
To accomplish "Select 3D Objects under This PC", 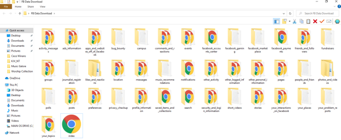I will [17, 90].
